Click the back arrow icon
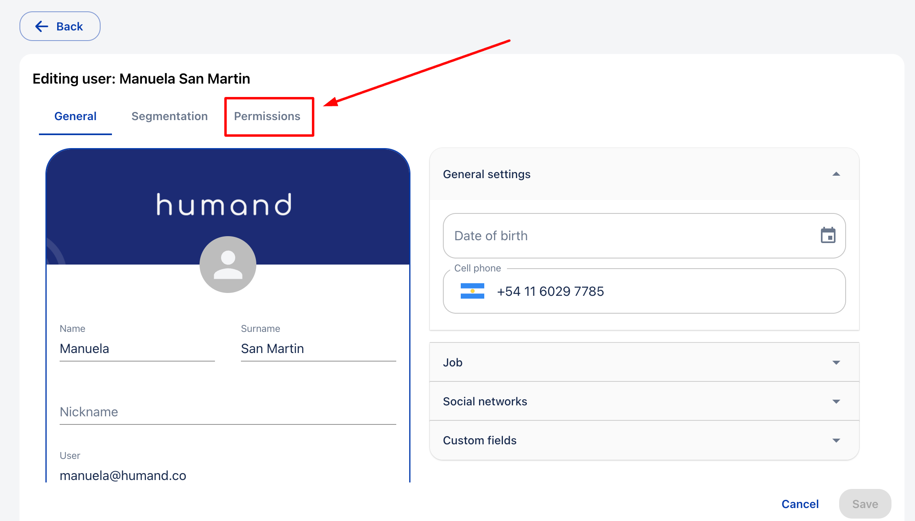Screen dimensions: 915x521 [42, 26]
